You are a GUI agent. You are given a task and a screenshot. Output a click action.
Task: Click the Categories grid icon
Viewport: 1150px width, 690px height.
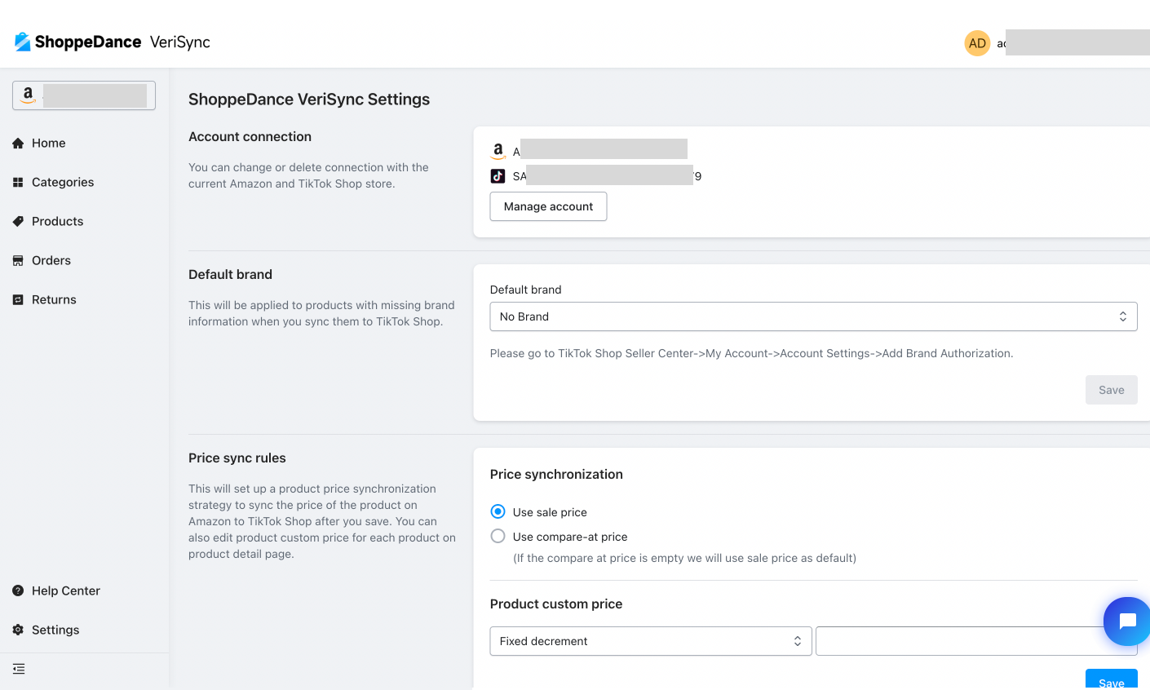pos(18,182)
